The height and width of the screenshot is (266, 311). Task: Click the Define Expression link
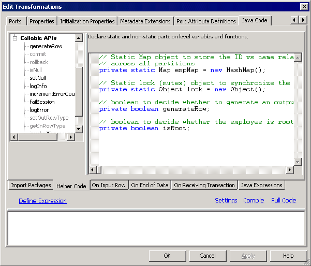click(42, 201)
